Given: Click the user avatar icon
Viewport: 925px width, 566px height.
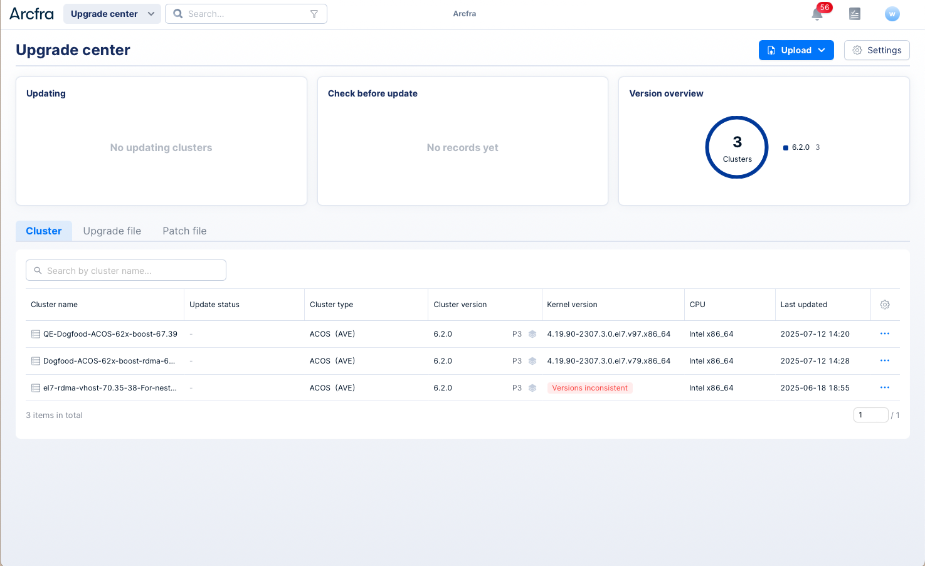Looking at the screenshot, I should pyautogui.click(x=892, y=14).
